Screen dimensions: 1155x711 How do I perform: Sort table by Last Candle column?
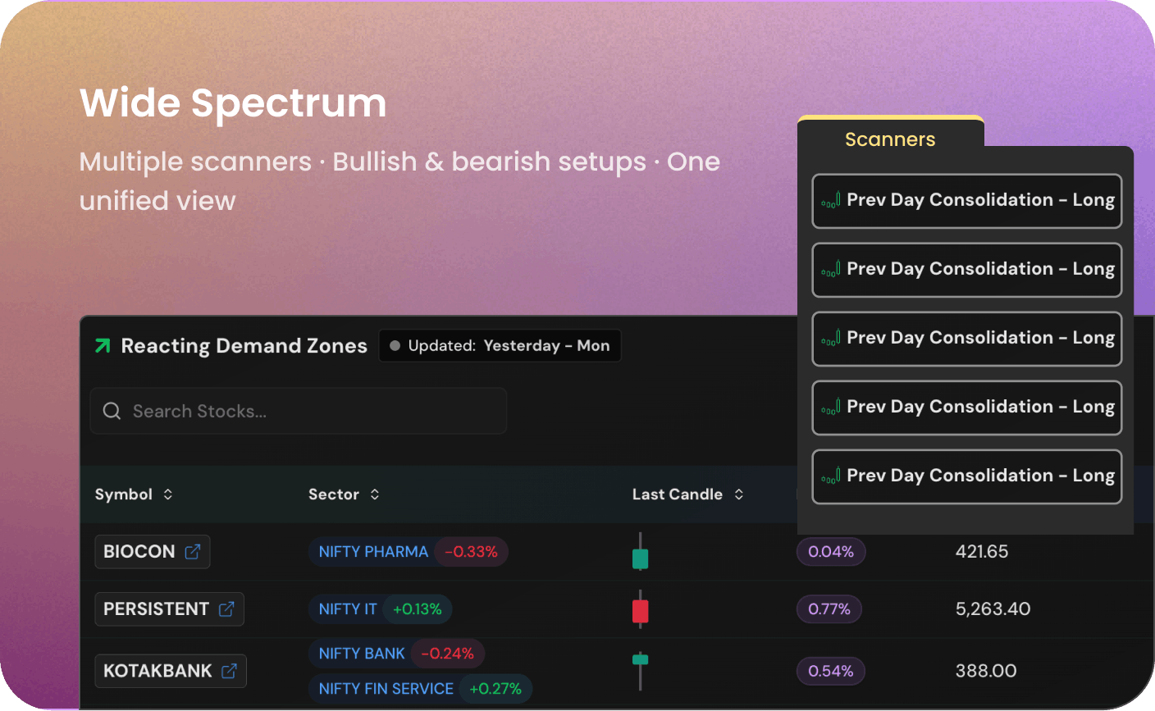click(687, 495)
